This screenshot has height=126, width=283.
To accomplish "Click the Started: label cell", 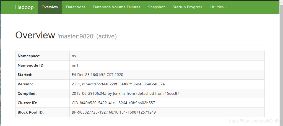I will pyautogui.click(x=42, y=75).
